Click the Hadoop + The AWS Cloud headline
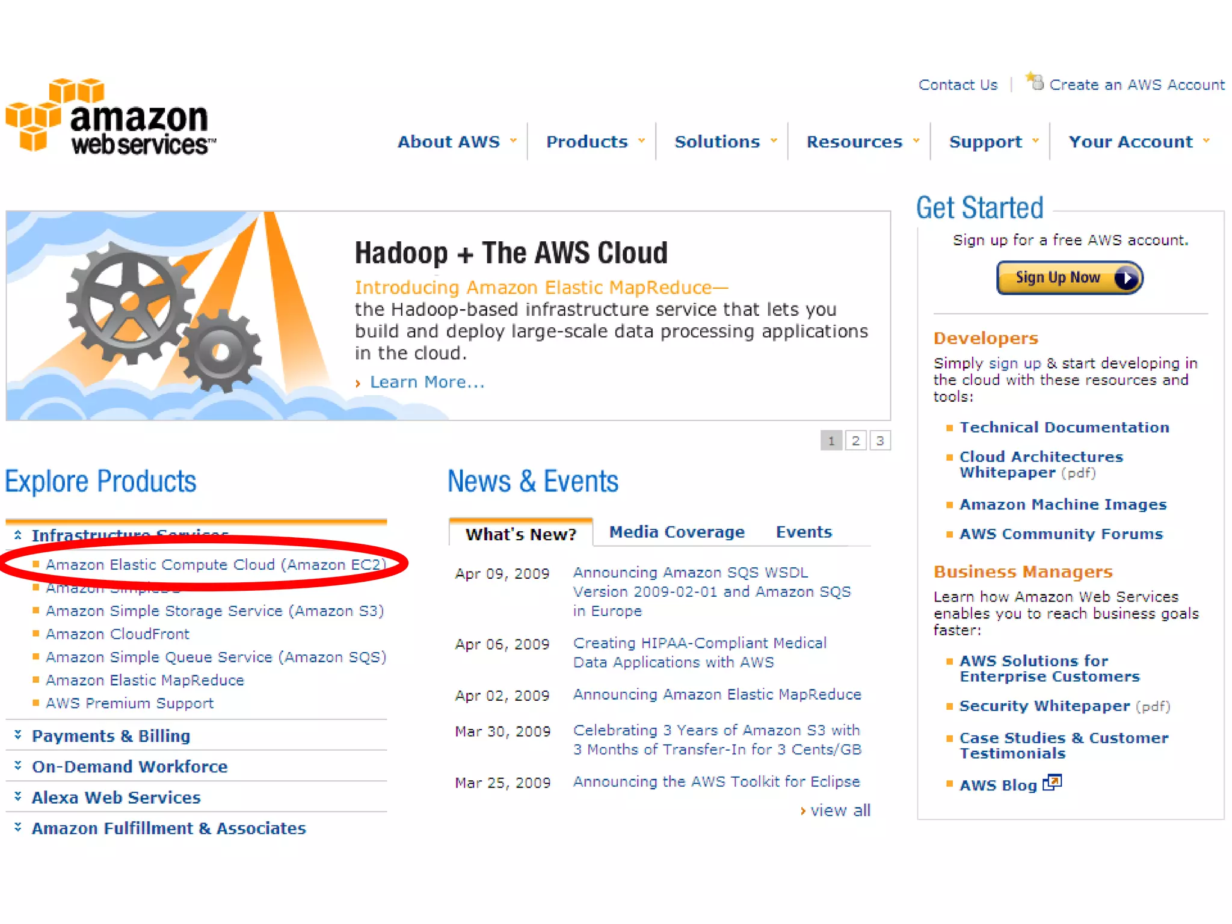Viewport: 1232px width, 924px height. coord(511,253)
